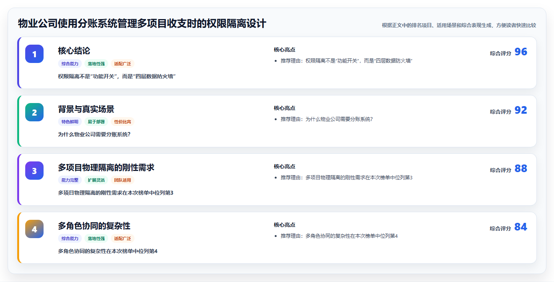Click 核心亮点 heading in the rank 4 card
The height and width of the screenshot is (282, 554).
click(285, 225)
